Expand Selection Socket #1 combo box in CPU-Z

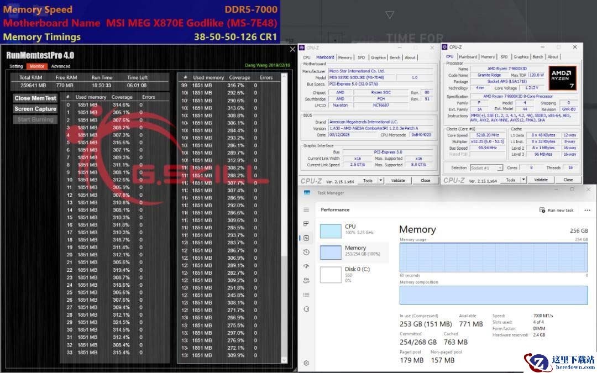pos(486,168)
